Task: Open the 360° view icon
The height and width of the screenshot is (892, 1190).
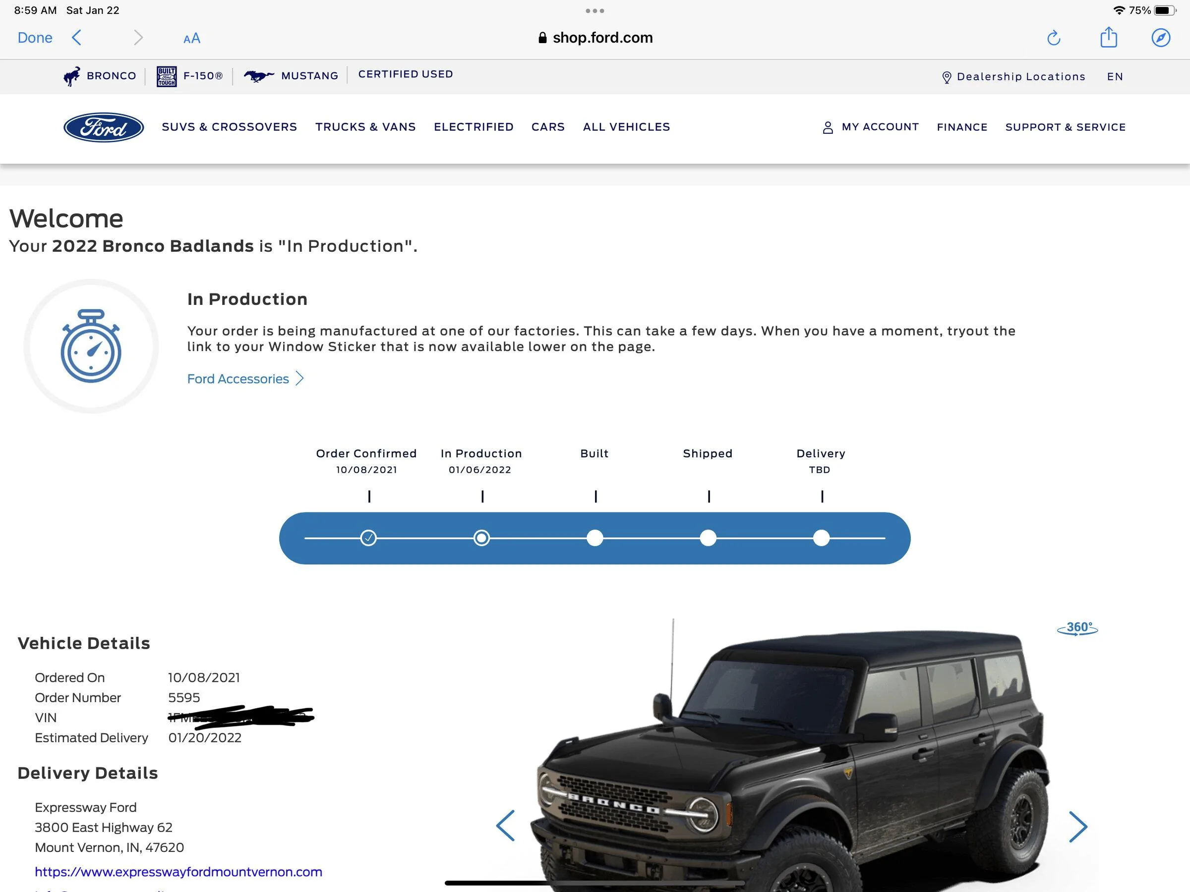Action: click(x=1077, y=628)
